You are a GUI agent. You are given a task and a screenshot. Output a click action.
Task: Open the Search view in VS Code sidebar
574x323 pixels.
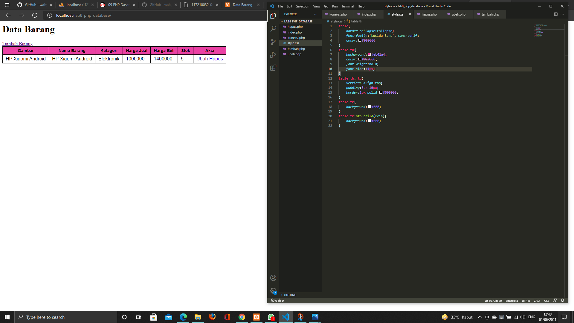(x=273, y=29)
